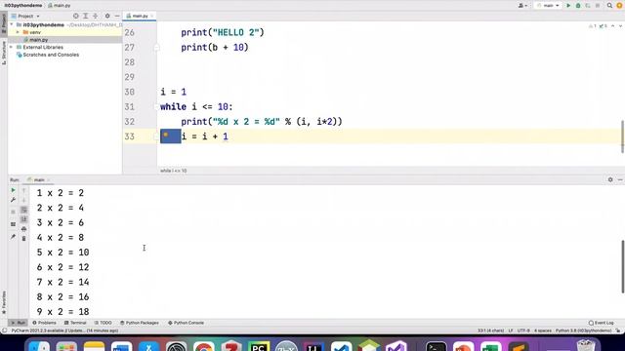Select the venv folder row

[64, 32]
